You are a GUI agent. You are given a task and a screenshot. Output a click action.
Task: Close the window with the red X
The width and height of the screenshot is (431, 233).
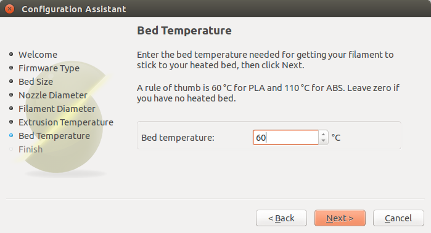pyautogui.click(x=10, y=9)
